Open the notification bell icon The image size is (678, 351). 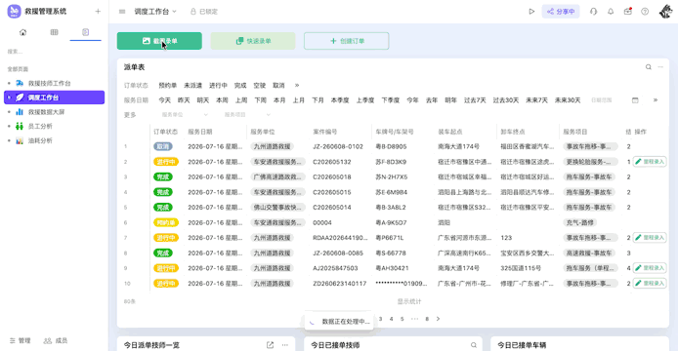[611, 12]
